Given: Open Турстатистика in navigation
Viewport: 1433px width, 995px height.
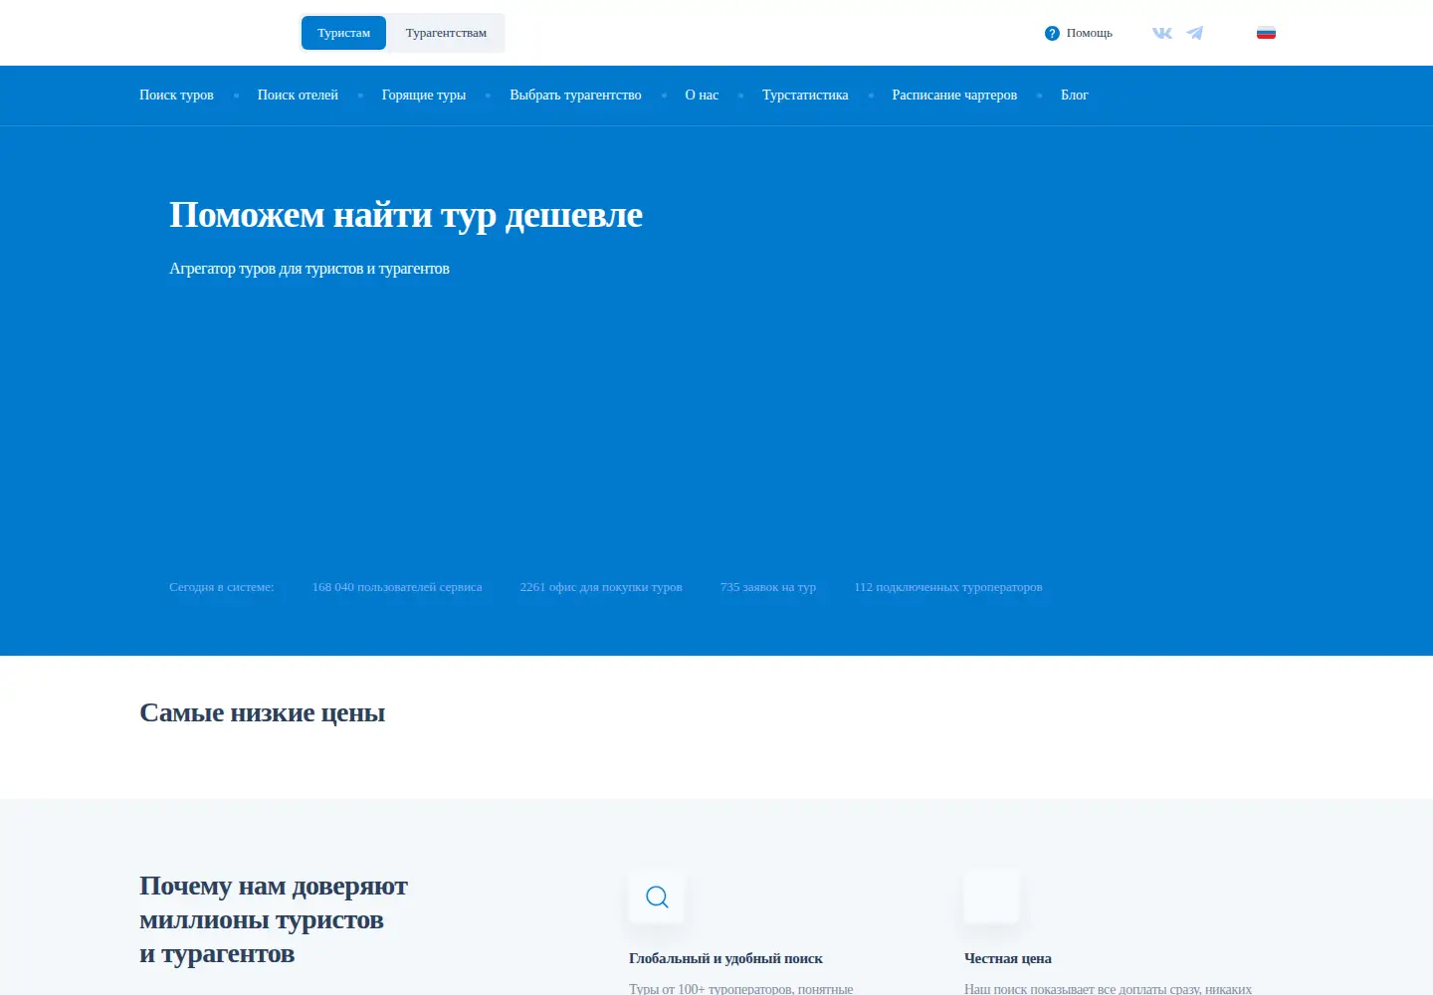Looking at the screenshot, I should coord(805,96).
